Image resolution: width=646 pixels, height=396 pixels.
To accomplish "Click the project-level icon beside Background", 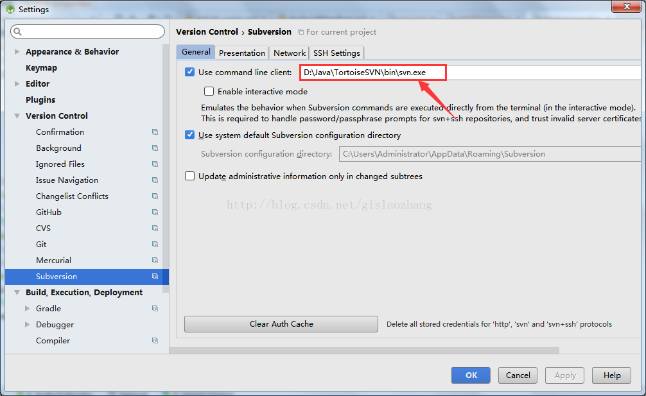I will click(x=155, y=148).
